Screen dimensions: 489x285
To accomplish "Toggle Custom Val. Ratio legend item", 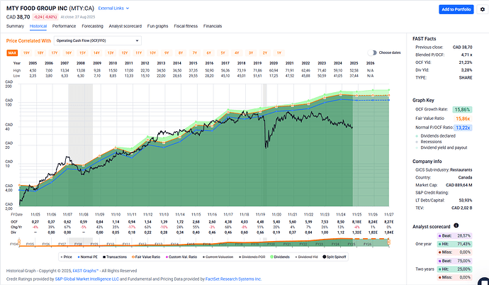I will (181, 257).
